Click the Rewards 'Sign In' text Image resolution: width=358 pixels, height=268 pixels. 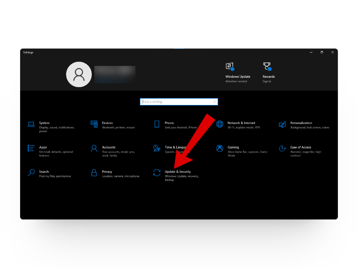[267, 82]
